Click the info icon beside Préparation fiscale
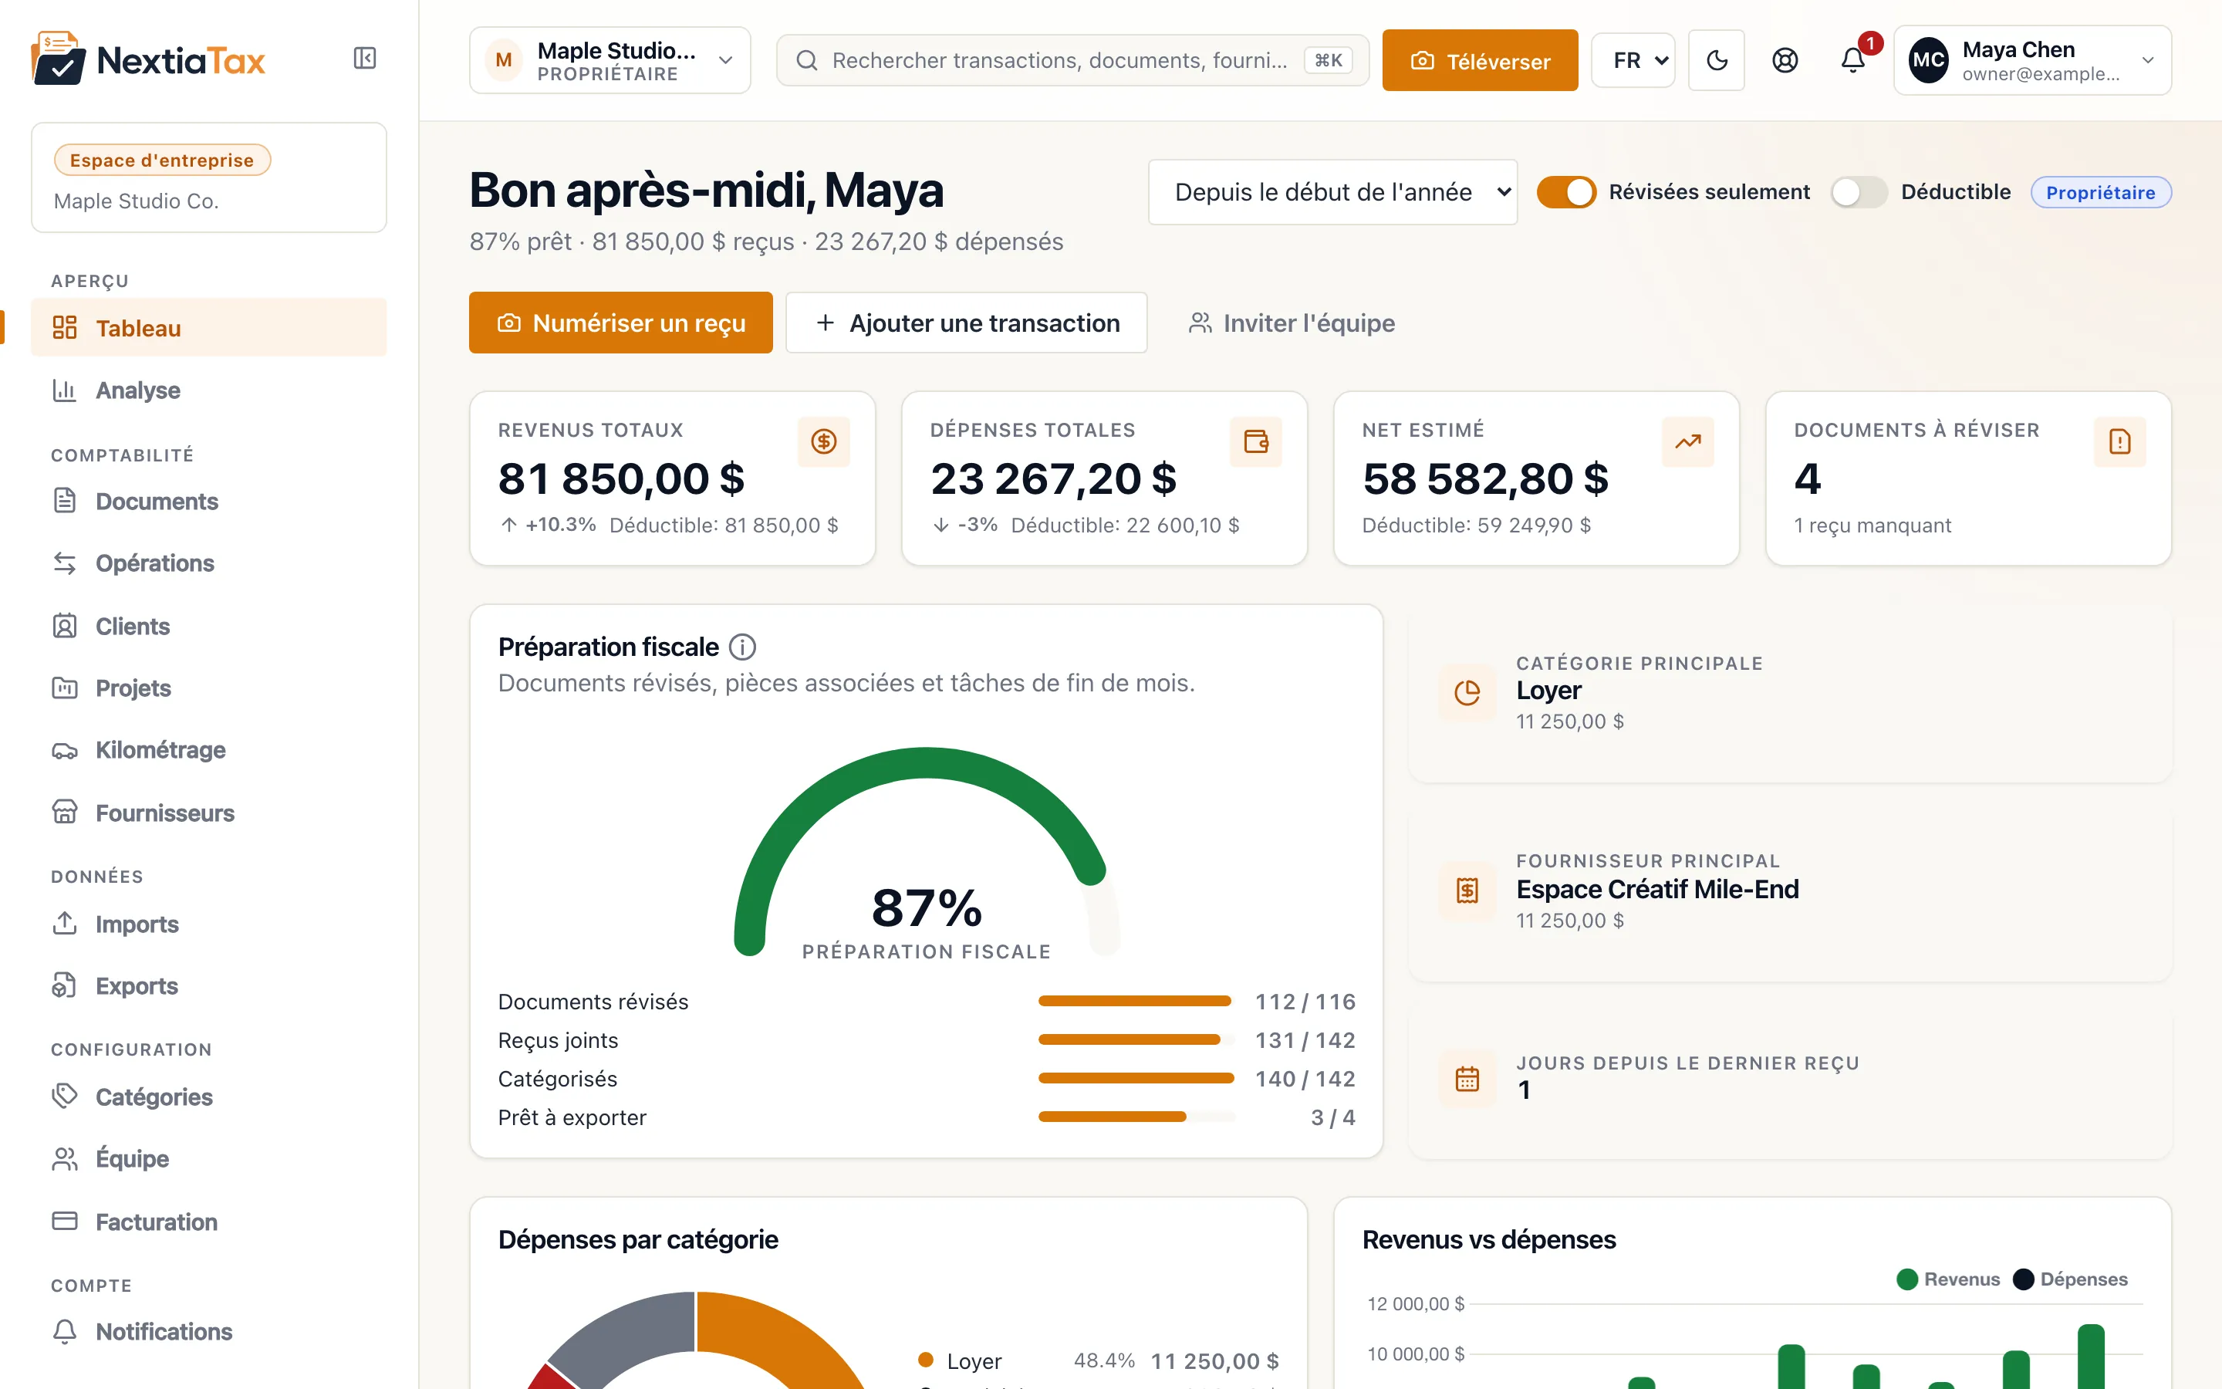Image resolution: width=2222 pixels, height=1389 pixels. [742, 647]
